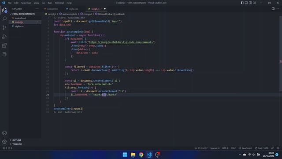The width and height of the screenshot is (282, 159).
Task: Open the OneDrive cloud tray icon
Action: point(245,155)
